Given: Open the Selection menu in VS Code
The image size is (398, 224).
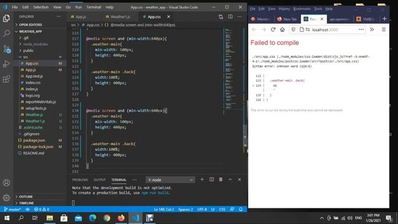Looking at the screenshot, I should 40,7.
